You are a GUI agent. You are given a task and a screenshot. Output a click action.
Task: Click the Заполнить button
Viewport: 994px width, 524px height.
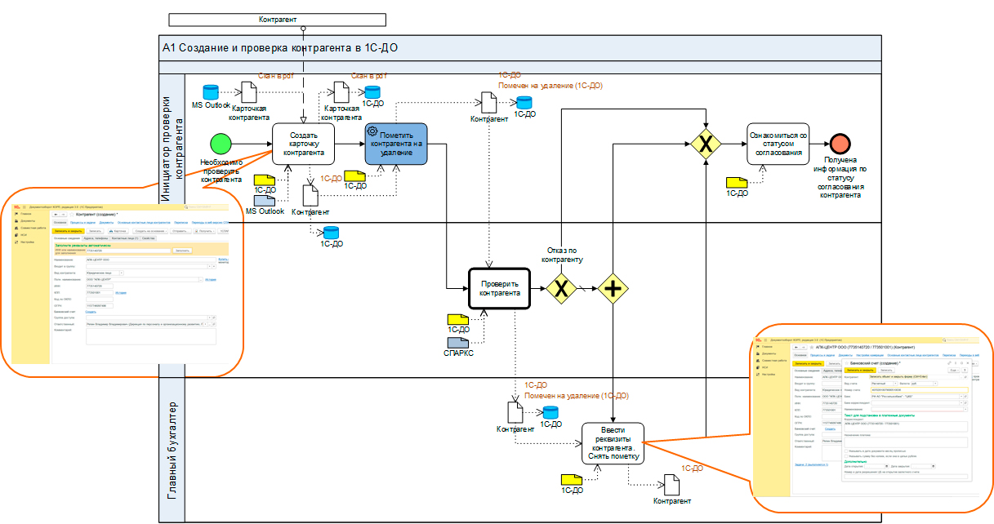pyautogui.click(x=181, y=251)
